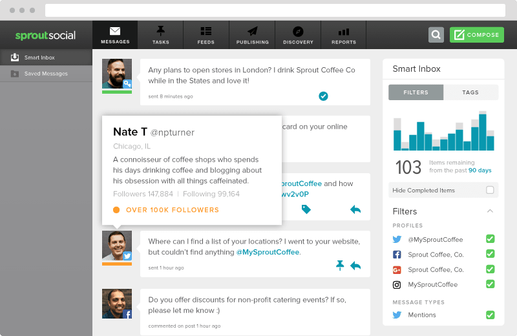The height and width of the screenshot is (336, 517).
Task: Go to the Publishing tab
Action: (x=252, y=35)
